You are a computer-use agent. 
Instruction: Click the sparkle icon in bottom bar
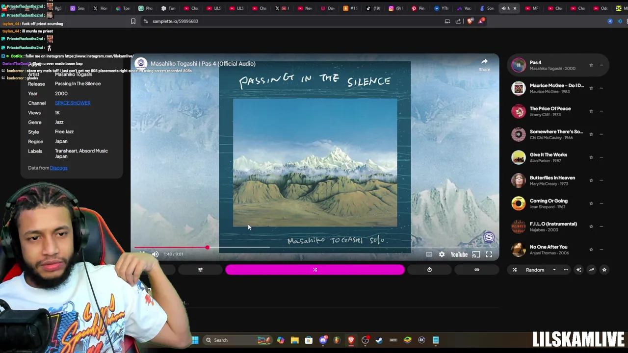[578, 270]
